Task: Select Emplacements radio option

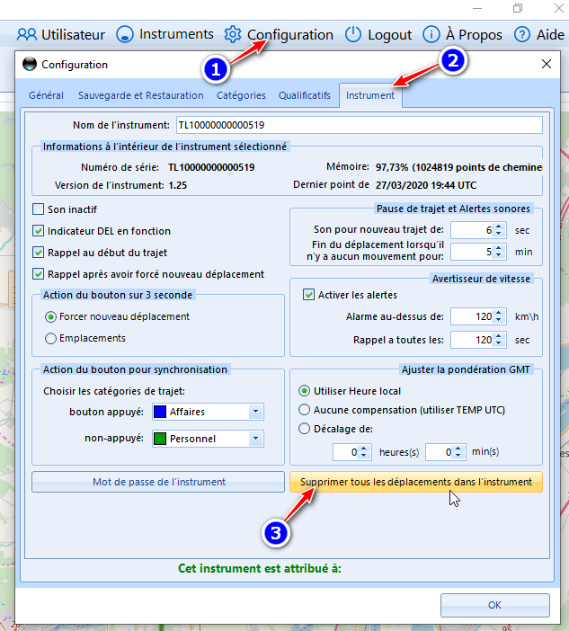Action: [50, 339]
